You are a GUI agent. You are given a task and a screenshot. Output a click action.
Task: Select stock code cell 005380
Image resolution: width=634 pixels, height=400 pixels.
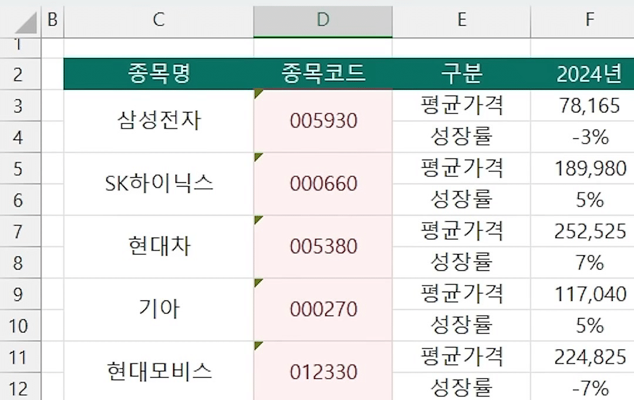pos(323,247)
